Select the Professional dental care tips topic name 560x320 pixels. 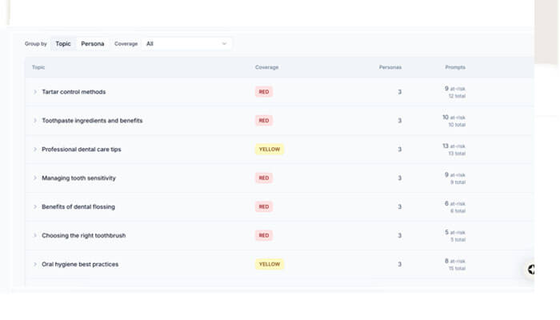click(x=82, y=150)
